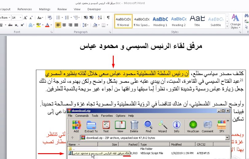Toggle Center alignment

point(64,25)
